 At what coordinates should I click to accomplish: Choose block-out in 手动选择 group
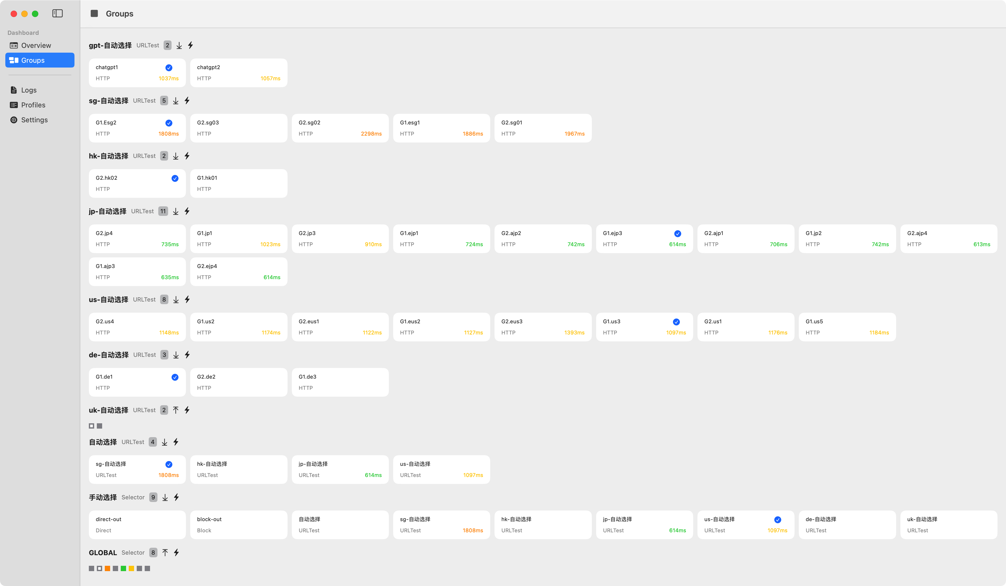click(x=239, y=525)
